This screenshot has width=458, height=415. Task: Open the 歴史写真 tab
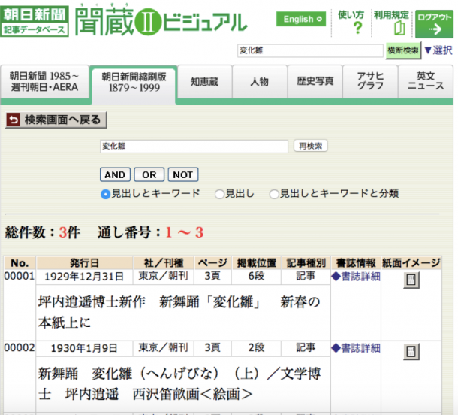click(x=315, y=82)
